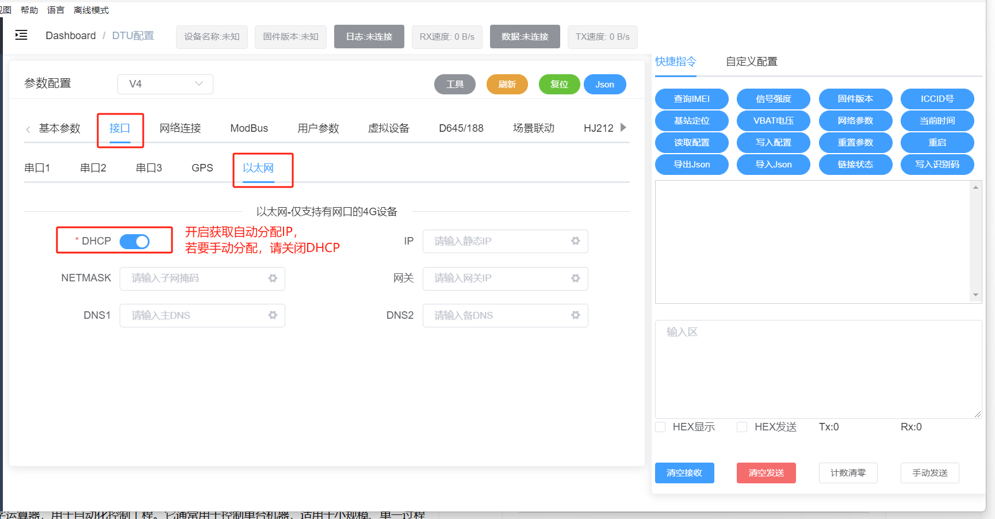This screenshot has height=519, width=995.
Task: Click the gear icon next to DNS1
Action: coord(272,315)
